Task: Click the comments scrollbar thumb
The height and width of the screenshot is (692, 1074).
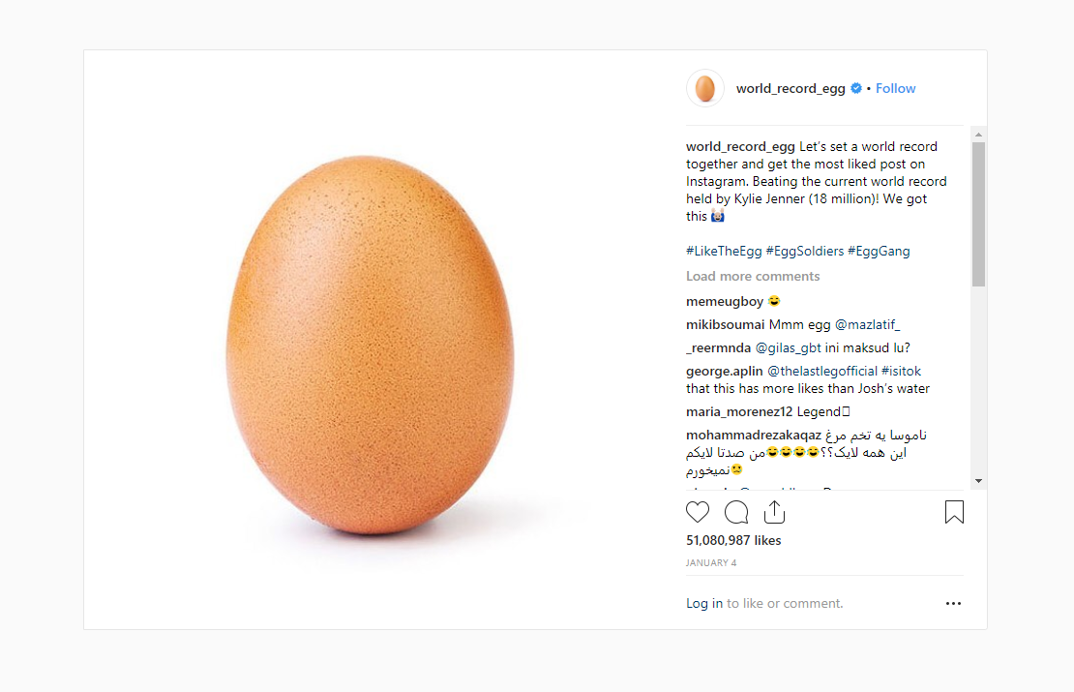Action: pos(978,213)
